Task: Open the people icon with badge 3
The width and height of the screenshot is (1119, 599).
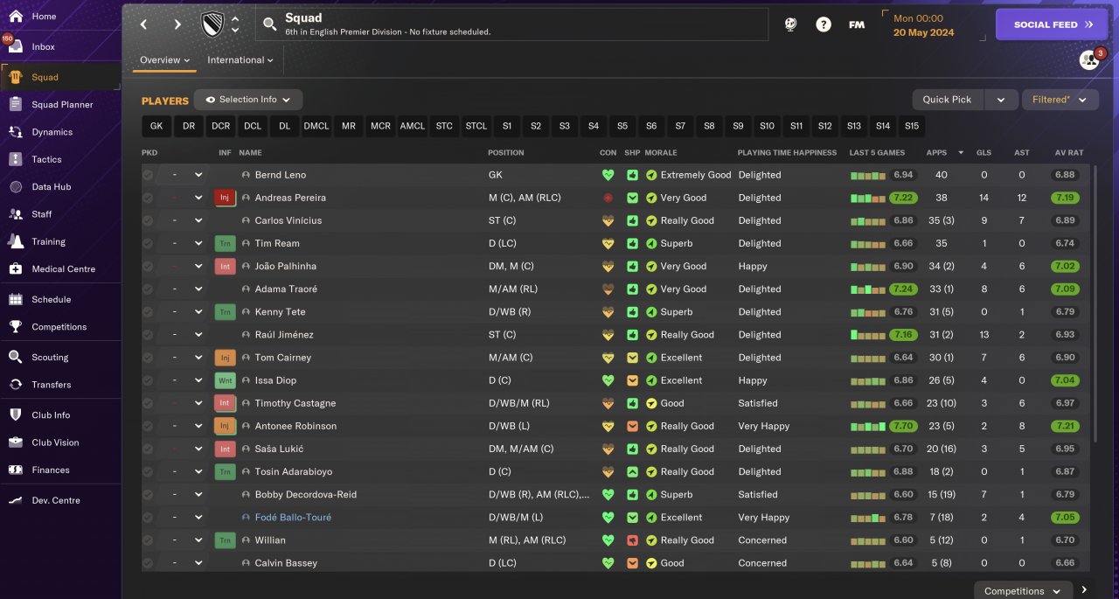Action: [1088, 59]
